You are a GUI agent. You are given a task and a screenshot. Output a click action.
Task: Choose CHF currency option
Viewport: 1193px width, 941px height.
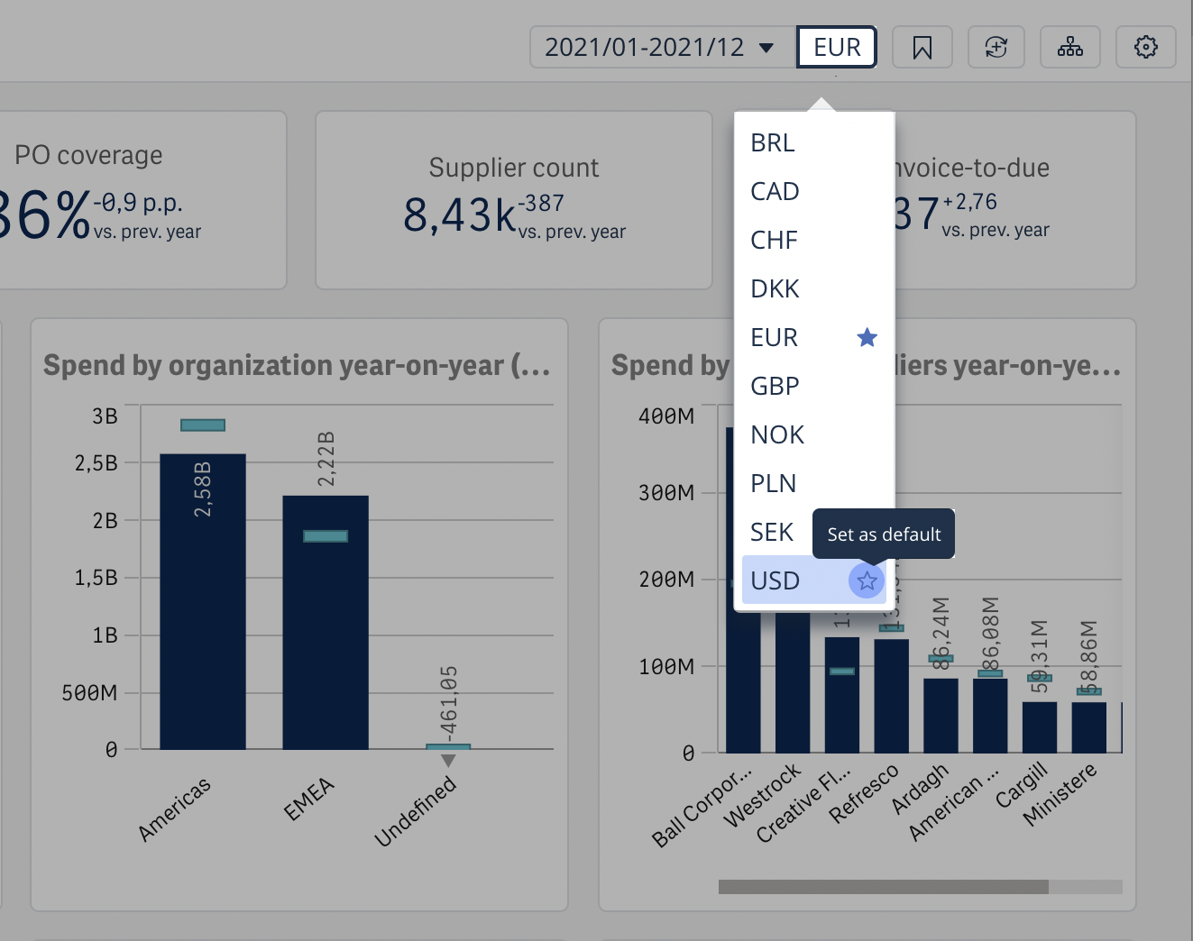click(774, 240)
